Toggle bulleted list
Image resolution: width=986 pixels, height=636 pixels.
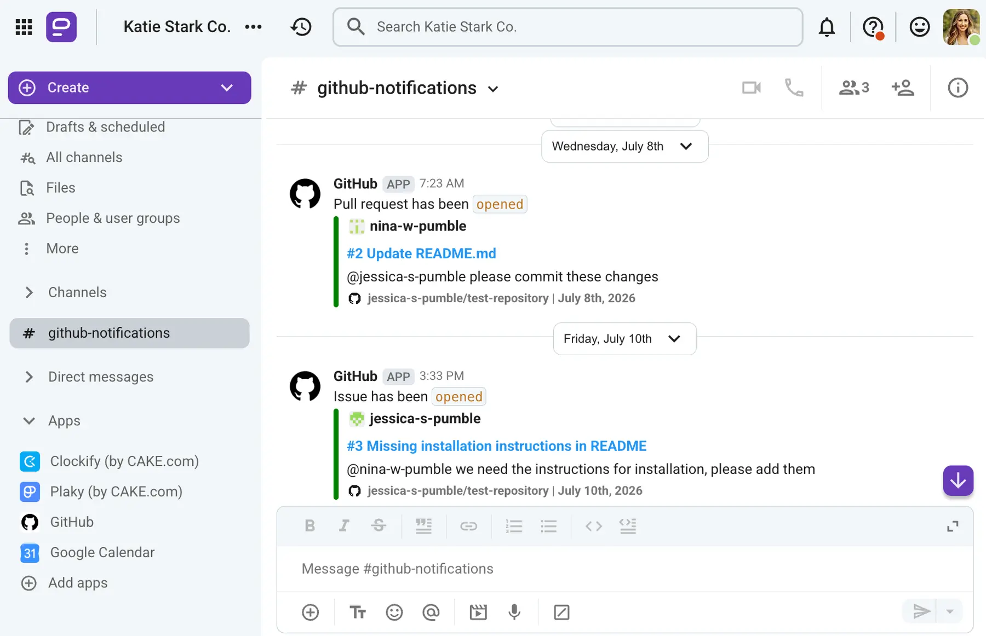pos(548,526)
